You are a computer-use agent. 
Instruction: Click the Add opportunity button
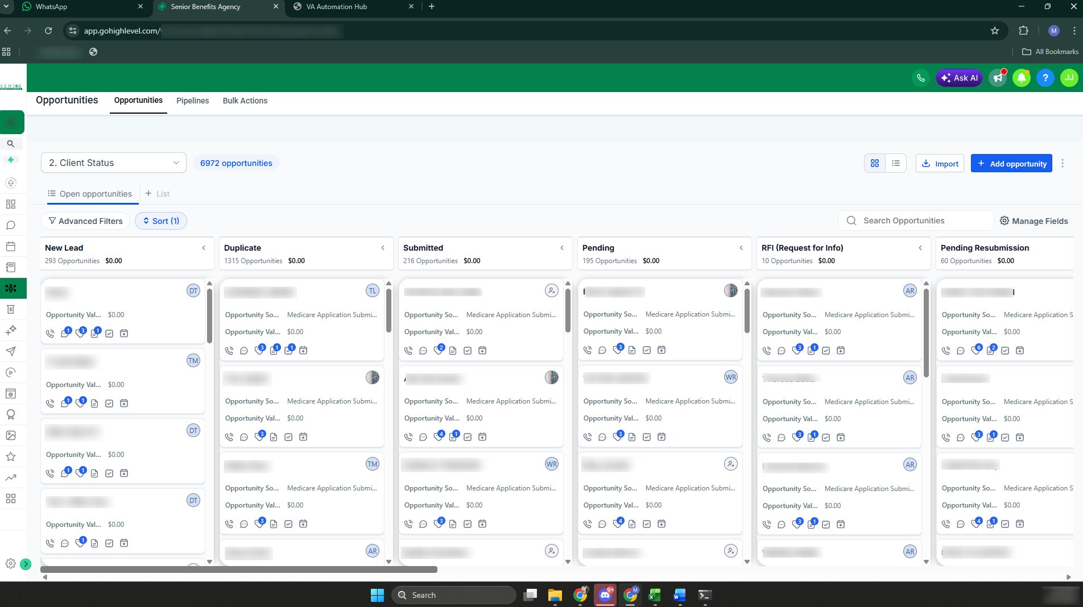tap(1011, 163)
